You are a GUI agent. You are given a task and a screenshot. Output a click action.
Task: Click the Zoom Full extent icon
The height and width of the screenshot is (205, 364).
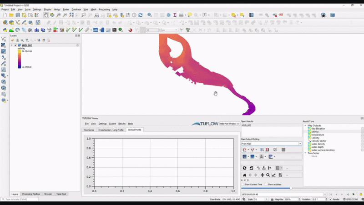click(x=71, y=15)
